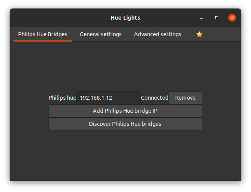This screenshot has height=192, width=251.
Task: Click Add Philips Hue bridge IP
Action: 125,111
